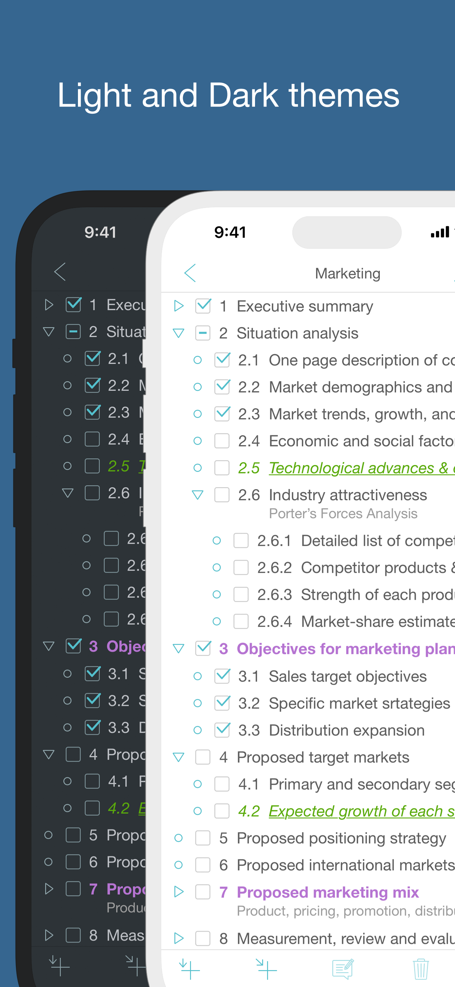Select the 3 Objectives for marketing plan heading
The image size is (455, 987).
point(345,649)
